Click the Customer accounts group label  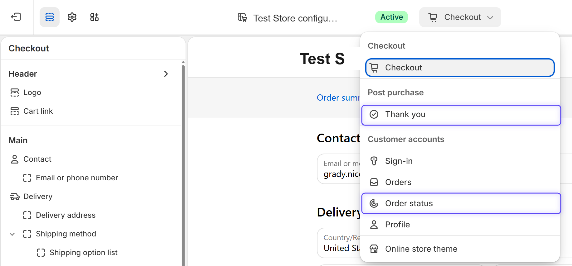(x=406, y=139)
